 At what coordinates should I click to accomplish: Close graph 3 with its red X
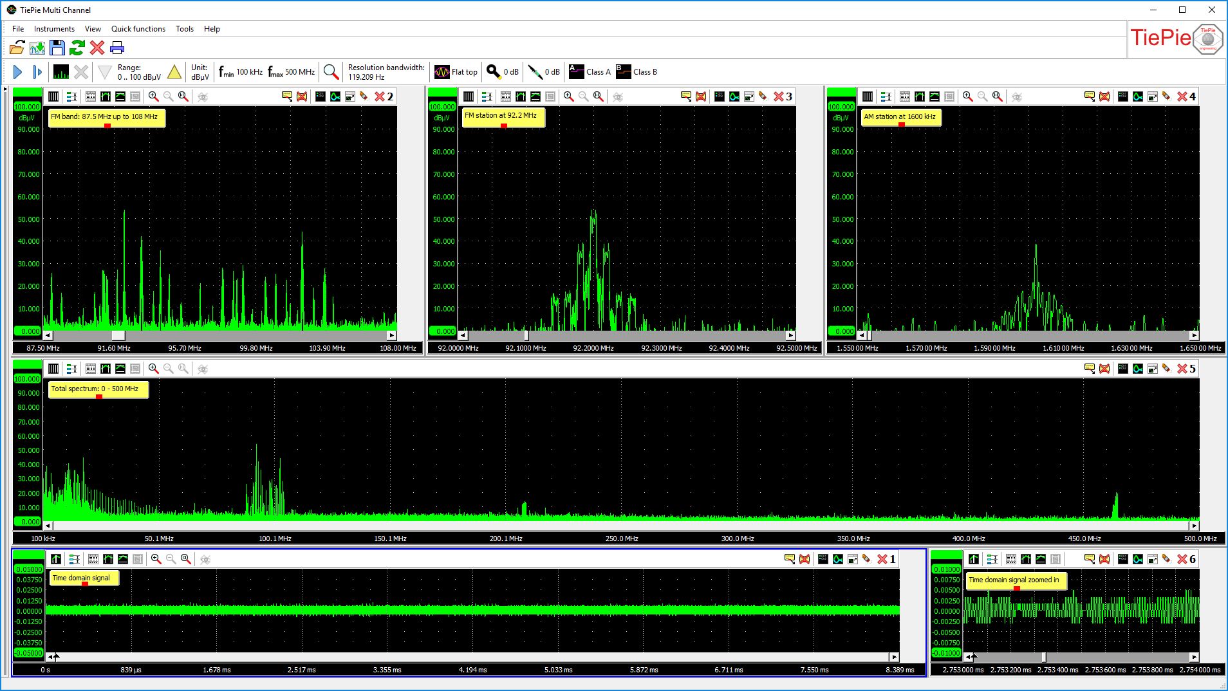(779, 97)
